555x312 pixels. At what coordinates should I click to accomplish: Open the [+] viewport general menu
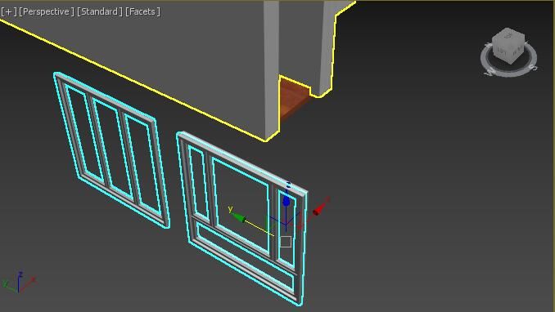(9, 11)
